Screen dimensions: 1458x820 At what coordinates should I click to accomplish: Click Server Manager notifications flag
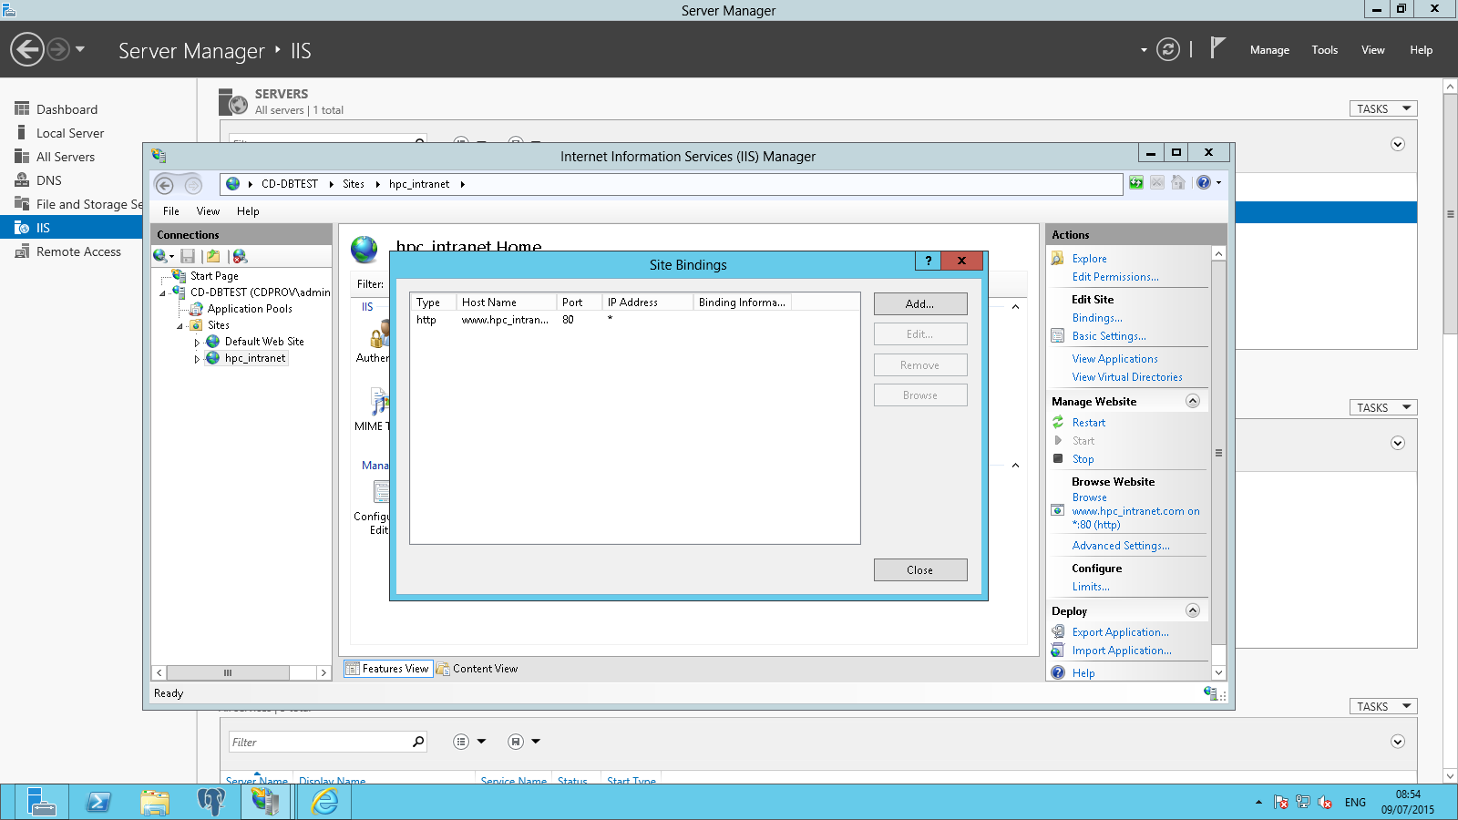[x=1217, y=47]
